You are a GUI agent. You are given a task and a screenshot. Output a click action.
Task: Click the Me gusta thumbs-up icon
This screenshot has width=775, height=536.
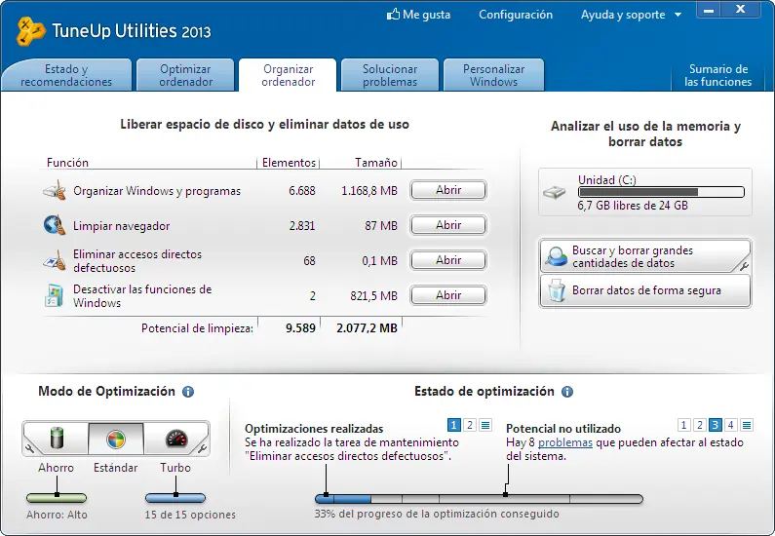[x=393, y=15]
